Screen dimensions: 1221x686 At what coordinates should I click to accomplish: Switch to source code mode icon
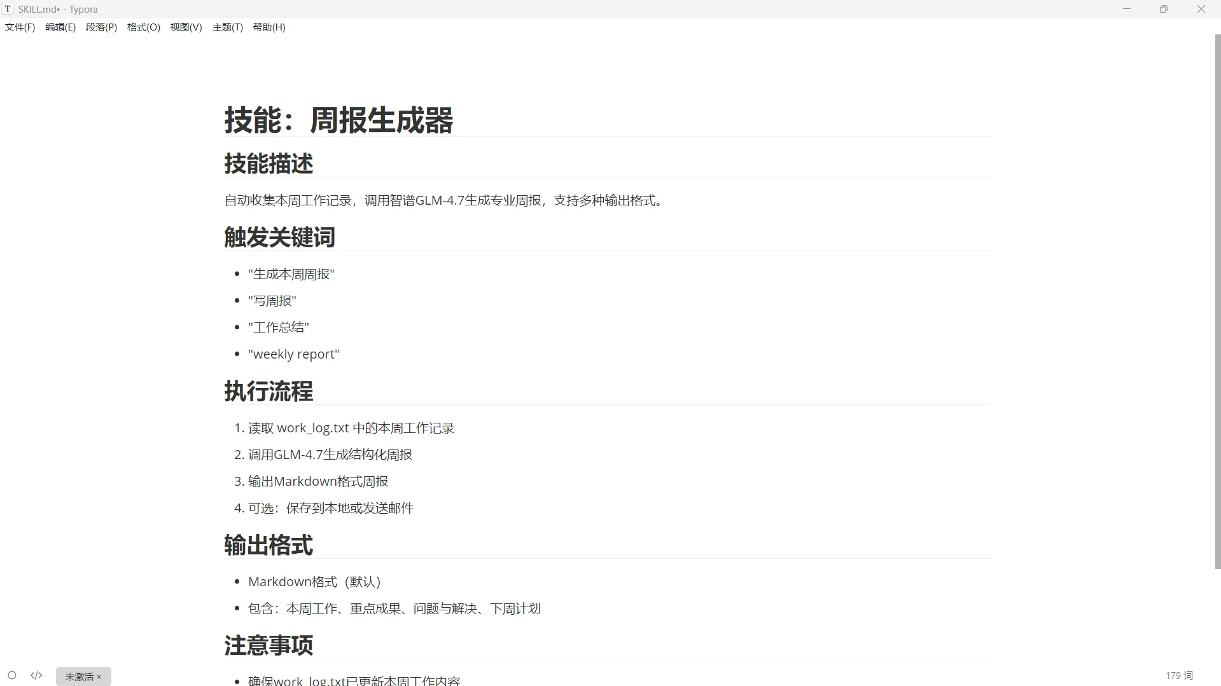(x=36, y=676)
